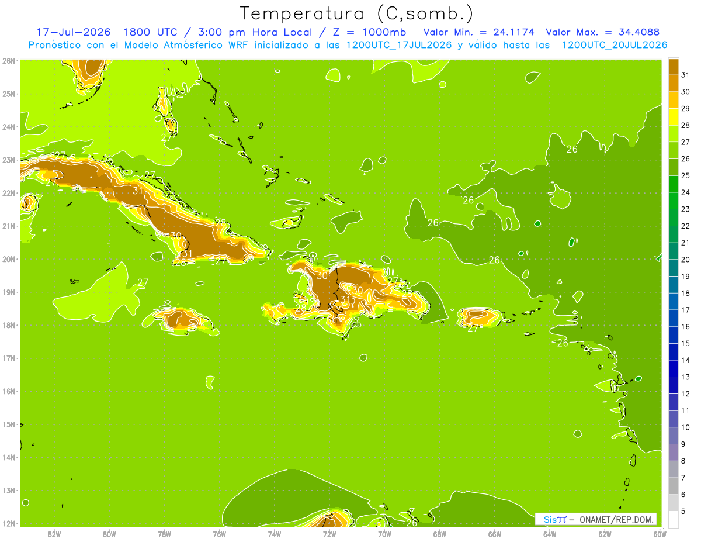Click the 18N latitude label

coord(9,325)
